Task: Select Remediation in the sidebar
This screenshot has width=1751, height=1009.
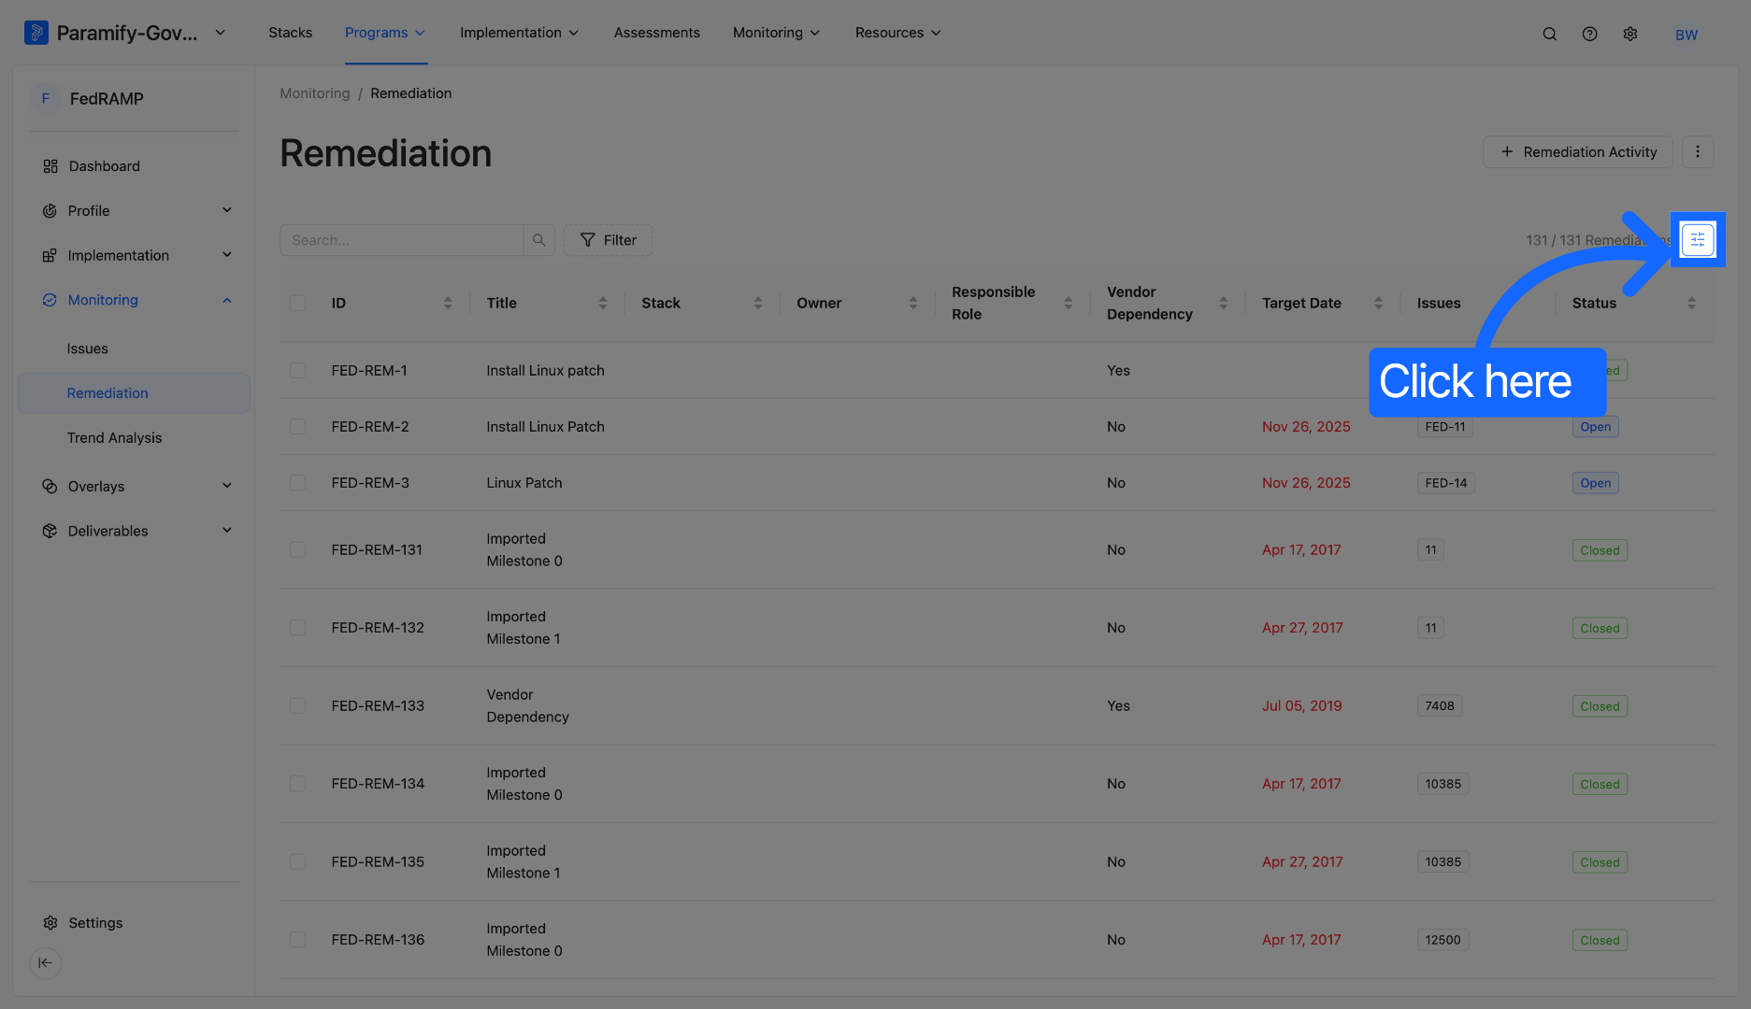Action: (x=134, y=393)
